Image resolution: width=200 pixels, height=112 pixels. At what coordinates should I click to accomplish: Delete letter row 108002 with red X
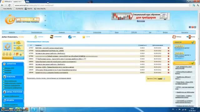[168, 59]
